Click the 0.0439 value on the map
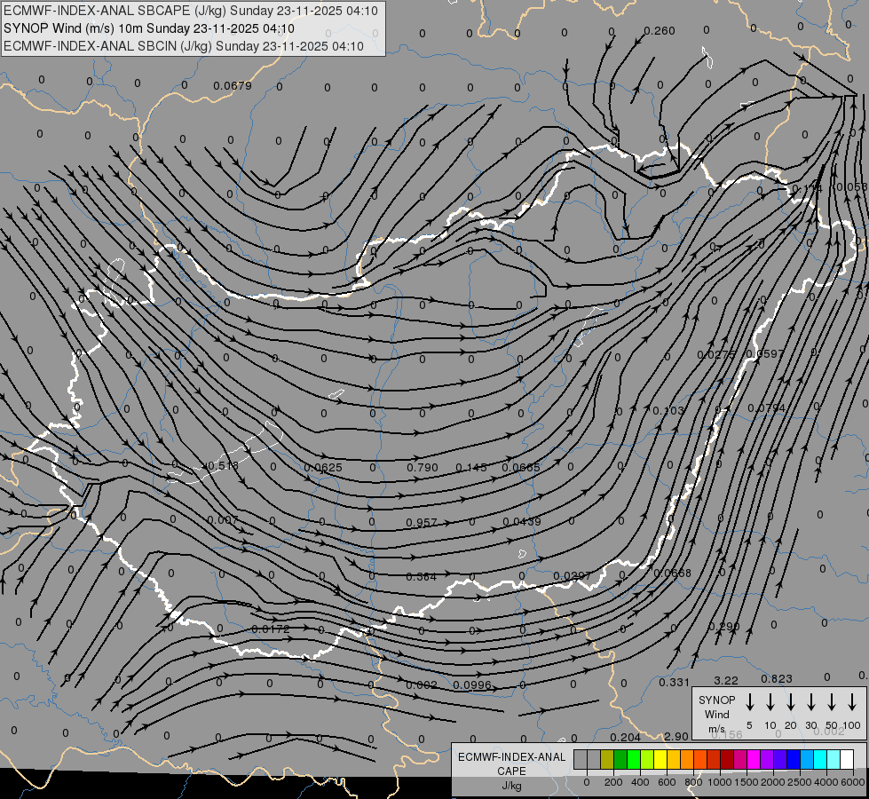The width and height of the screenshot is (869, 799). coord(522,521)
